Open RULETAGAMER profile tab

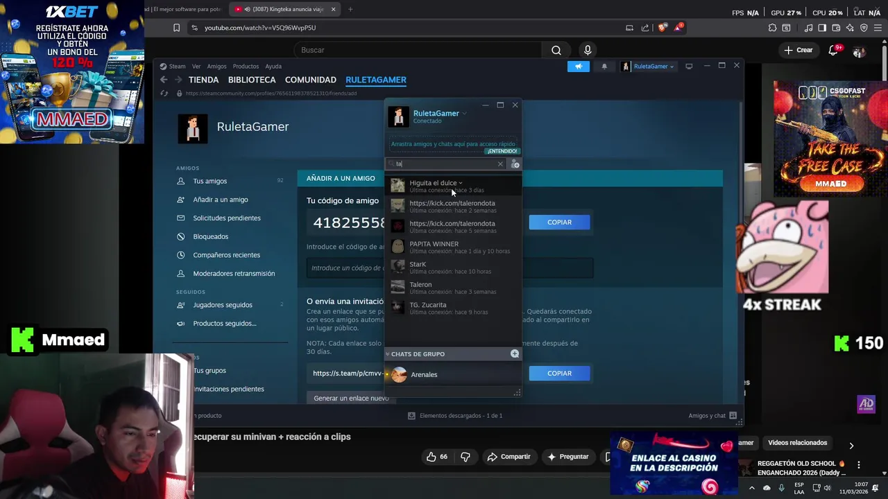click(x=376, y=80)
